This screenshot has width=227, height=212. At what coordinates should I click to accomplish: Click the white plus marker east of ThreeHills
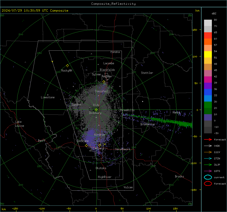(x=143, y=101)
